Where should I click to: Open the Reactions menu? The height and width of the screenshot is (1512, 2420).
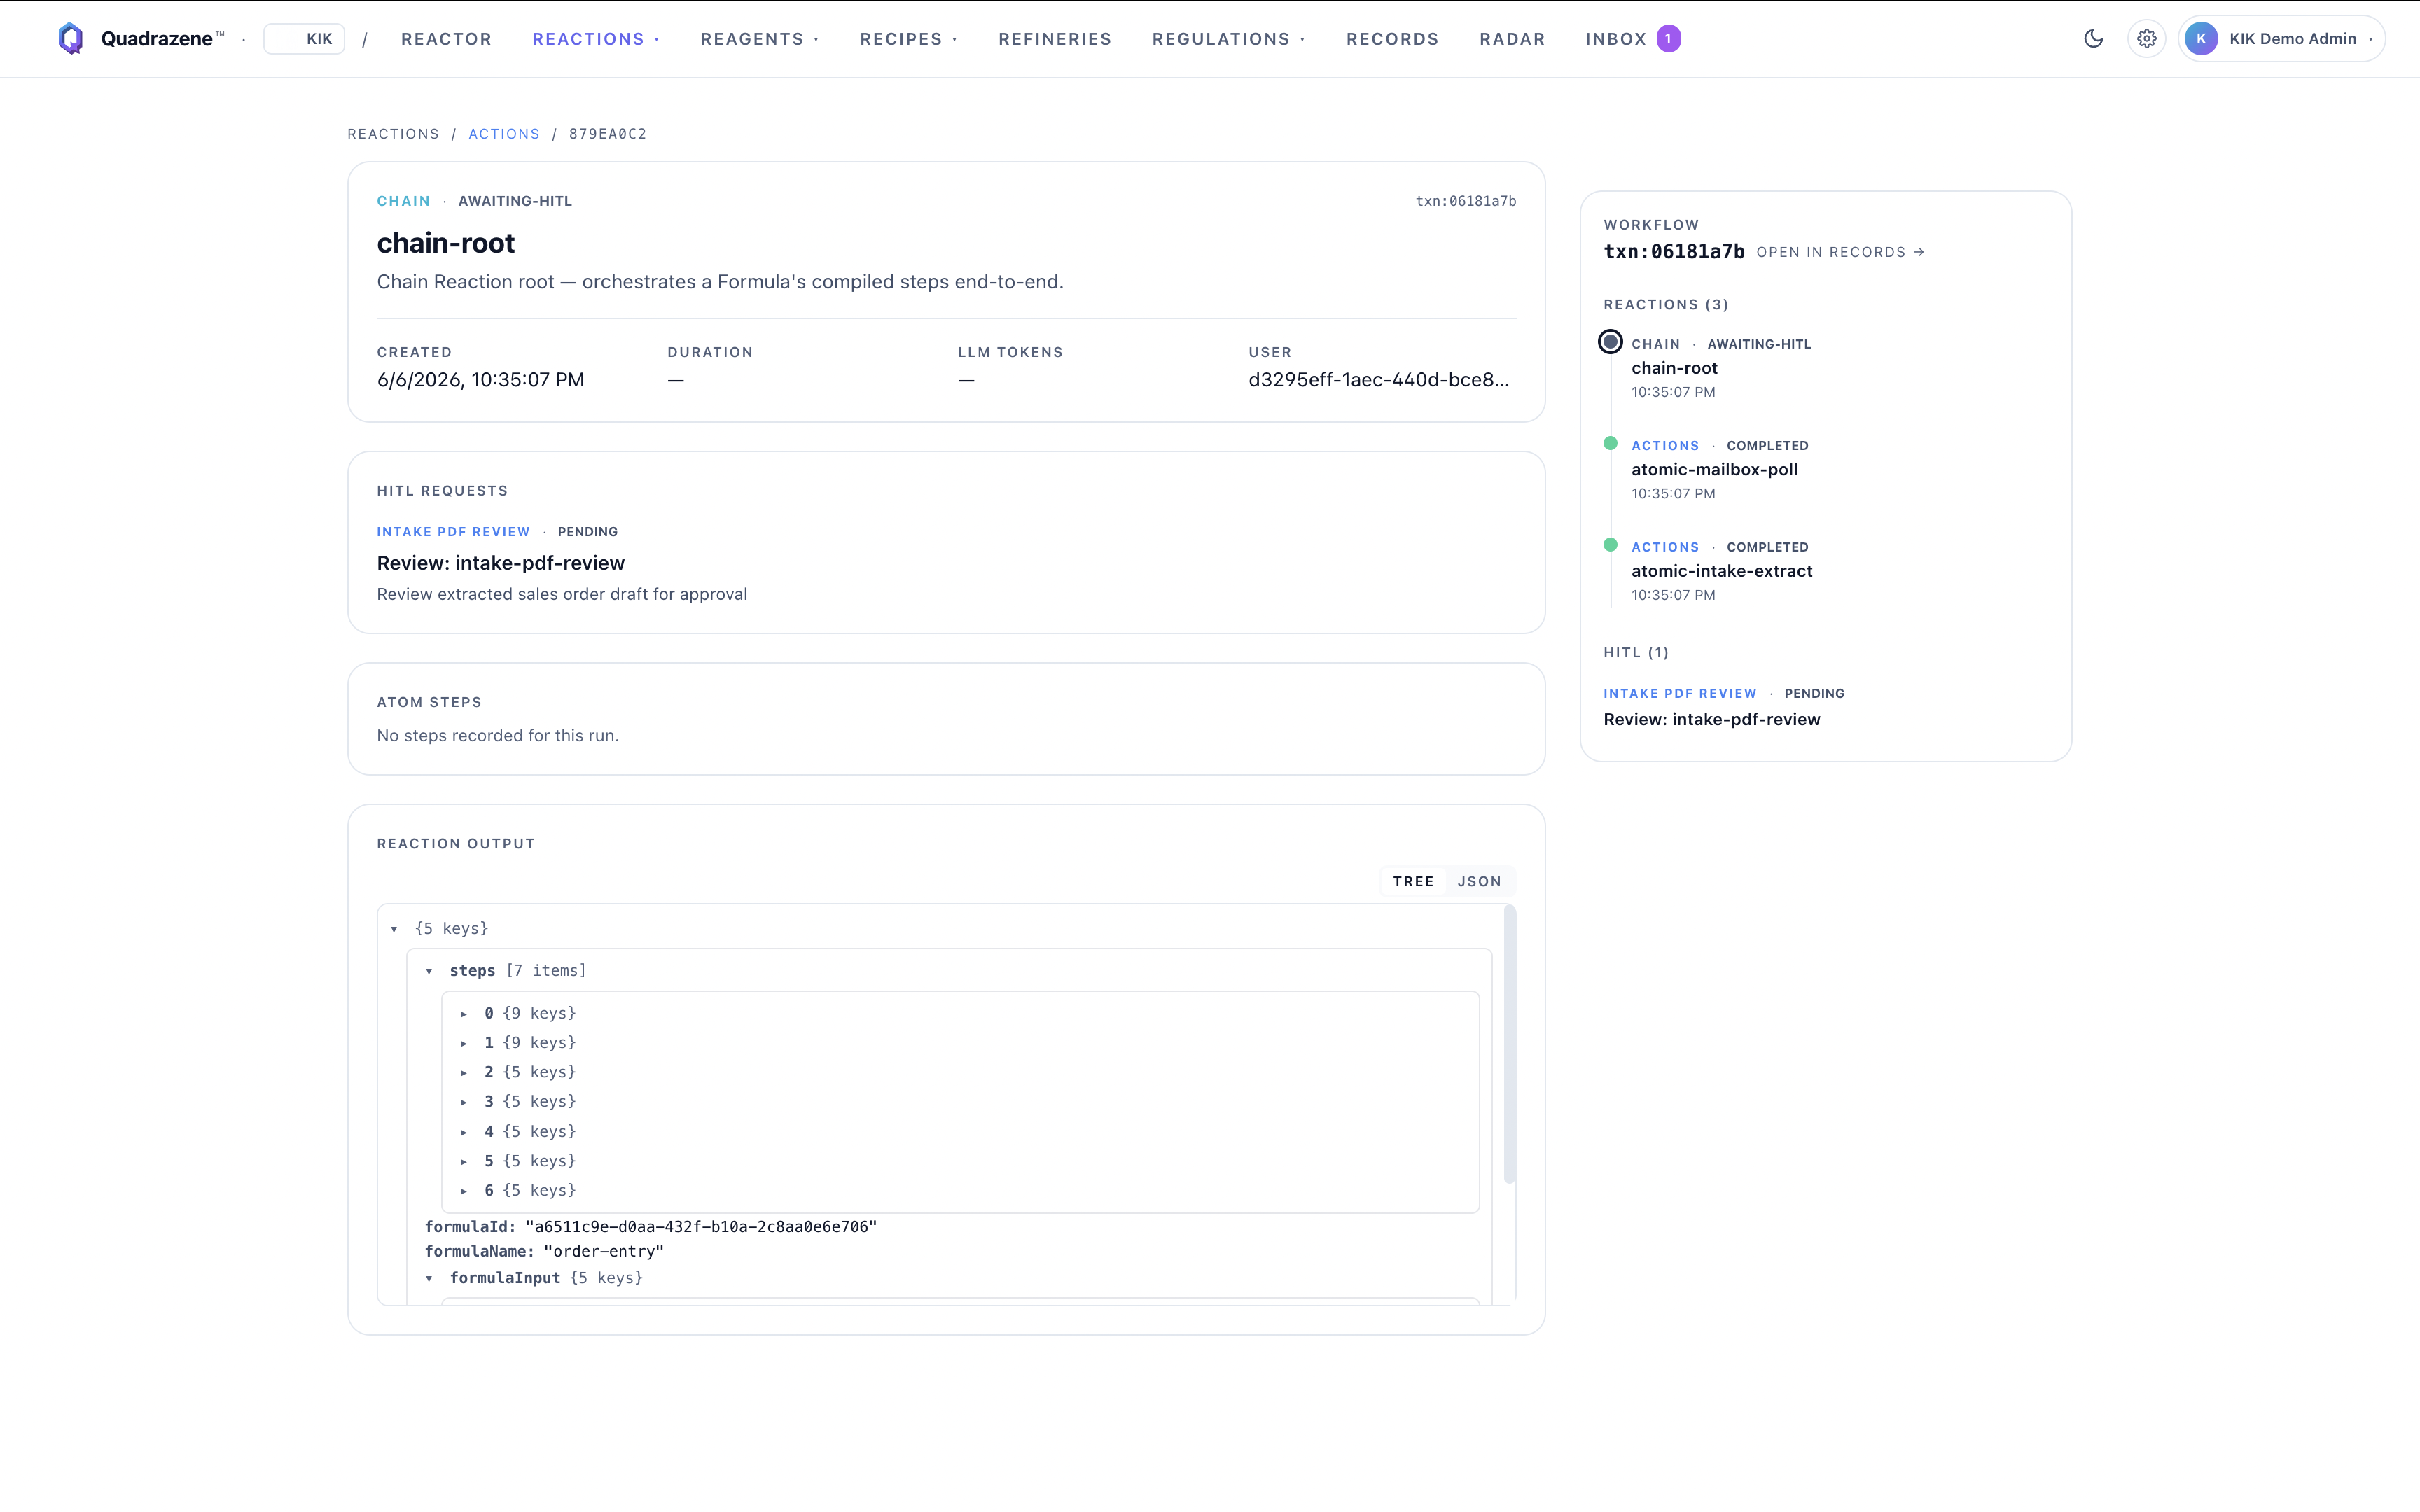(x=596, y=39)
